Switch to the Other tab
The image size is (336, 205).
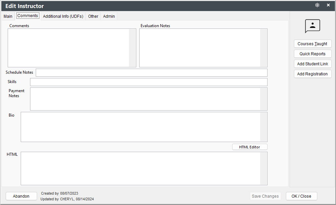coord(93,16)
